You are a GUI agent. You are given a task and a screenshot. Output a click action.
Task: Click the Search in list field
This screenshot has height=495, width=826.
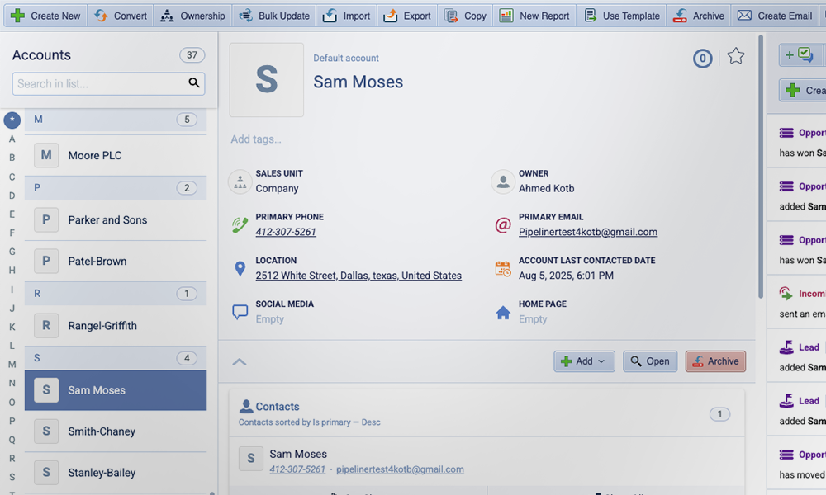pos(99,83)
